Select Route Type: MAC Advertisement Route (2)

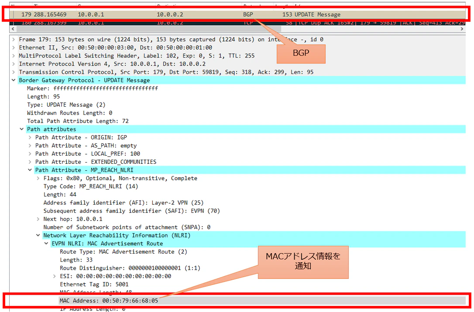click(124, 252)
